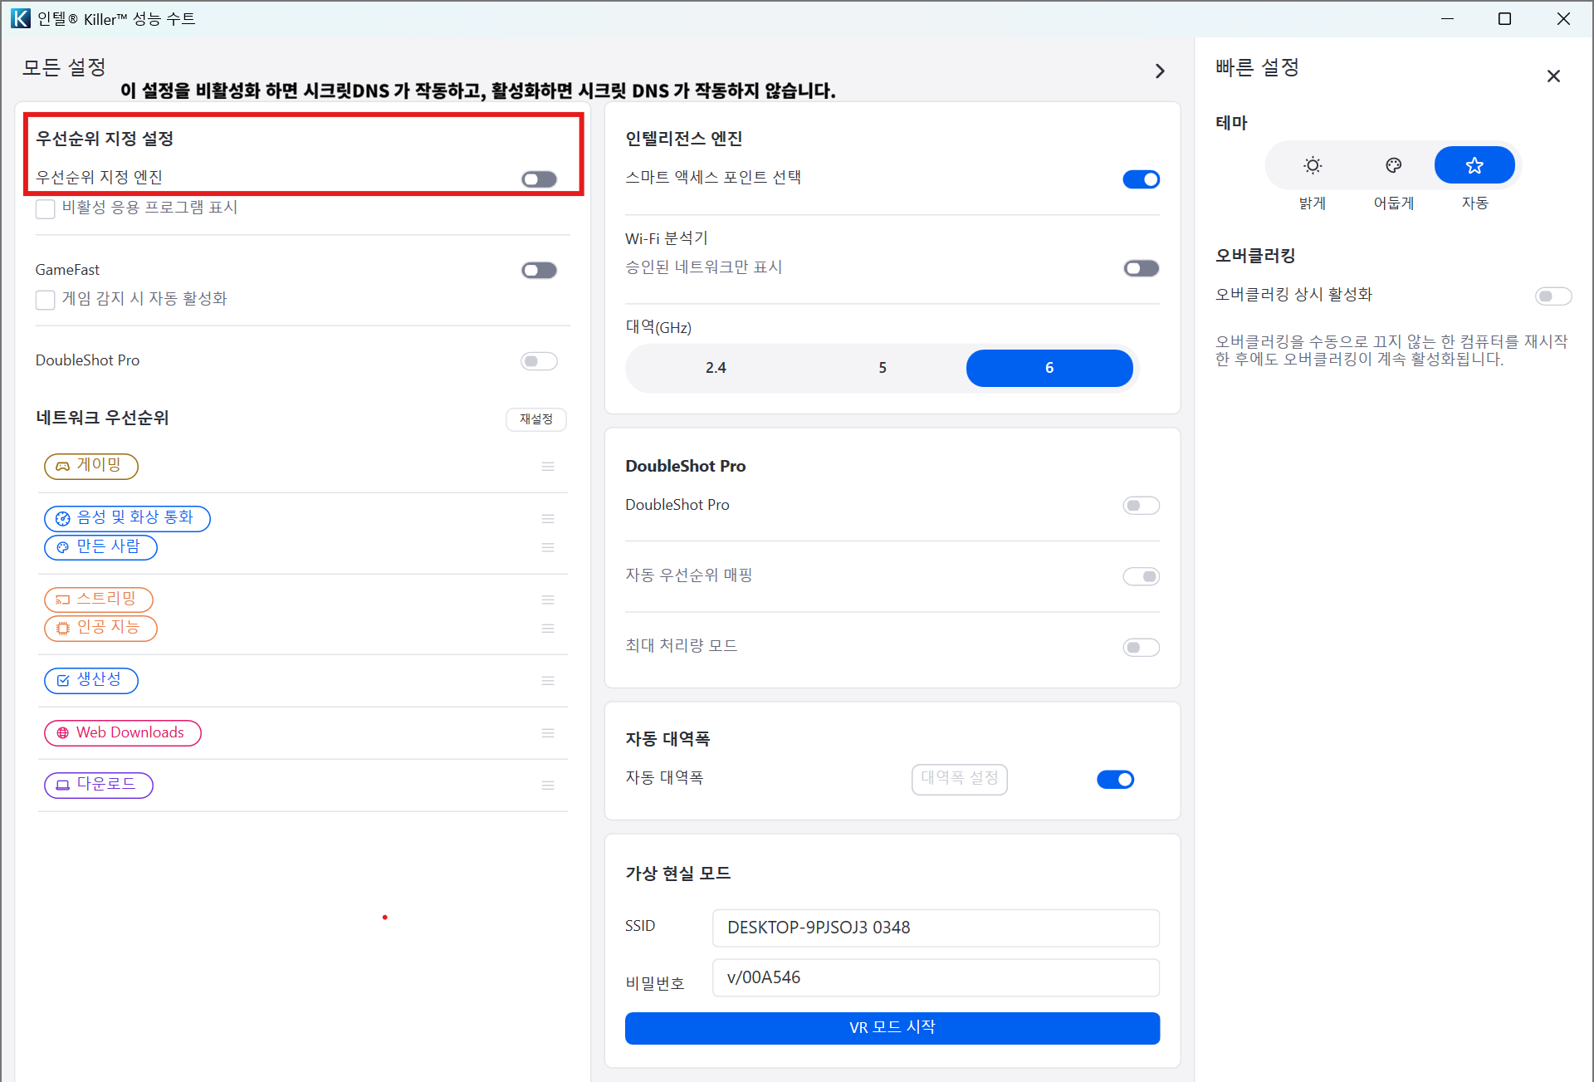Screen dimensions: 1594x1082
Task: Click the 재설정 button
Action: tap(536, 419)
